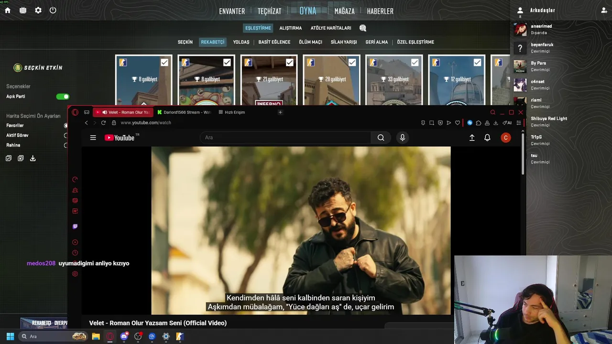
Task: Open Twitch in Opera sidebar
Action: (x=75, y=226)
